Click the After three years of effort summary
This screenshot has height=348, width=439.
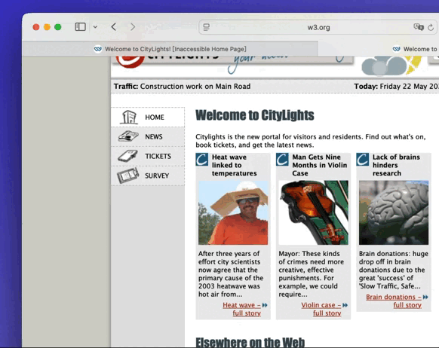click(231, 274)
